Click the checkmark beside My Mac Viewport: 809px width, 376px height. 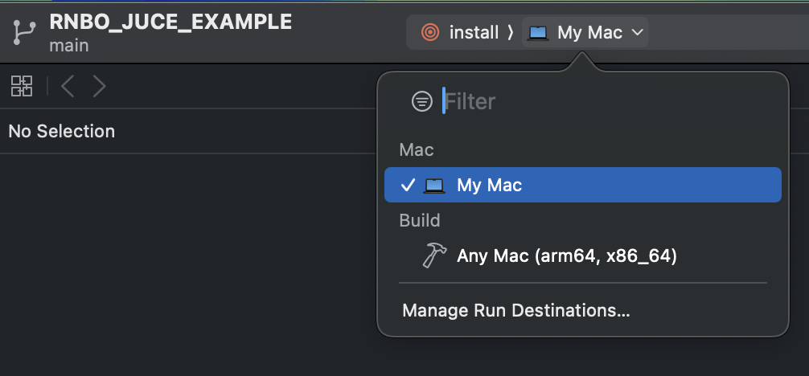tap(408, 185)
